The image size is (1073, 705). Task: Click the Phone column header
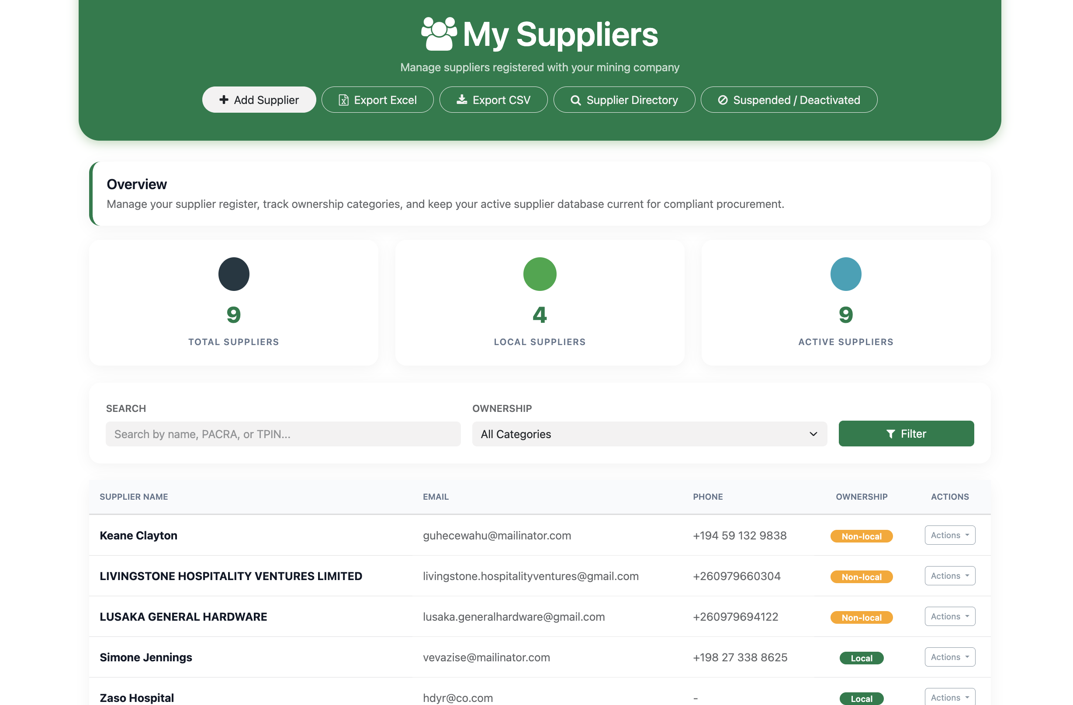[x=707, y=496]
